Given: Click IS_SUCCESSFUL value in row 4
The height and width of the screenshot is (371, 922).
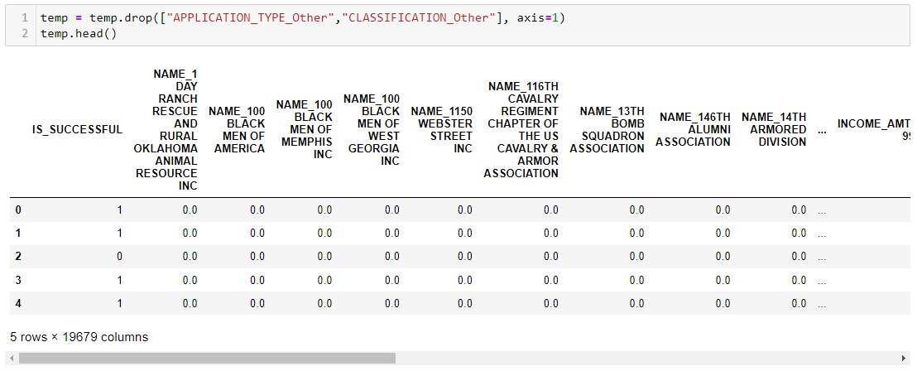Looking at the screenshot, I should coord(120,304).
